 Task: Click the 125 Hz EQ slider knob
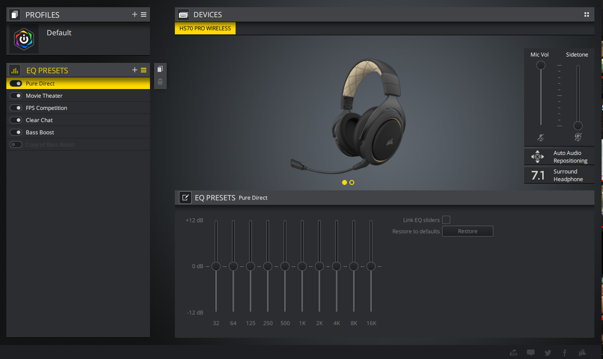(x=251, y=266)
